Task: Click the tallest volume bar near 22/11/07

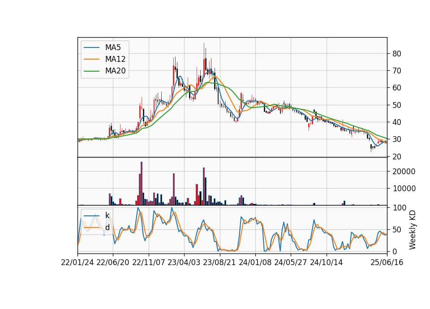Action: click(x=142, y=184)
